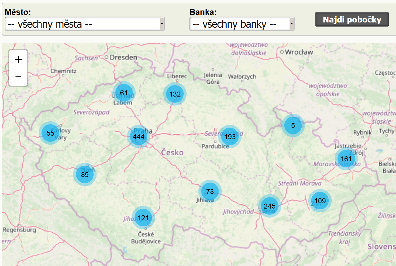Zoom in the map with plus button
This screenshot has width=396, height=266.
(18, 59)
